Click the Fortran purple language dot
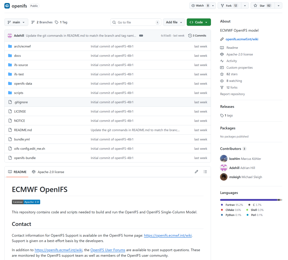The width and height of the screenshot is (288, 260). pos(222,205)
